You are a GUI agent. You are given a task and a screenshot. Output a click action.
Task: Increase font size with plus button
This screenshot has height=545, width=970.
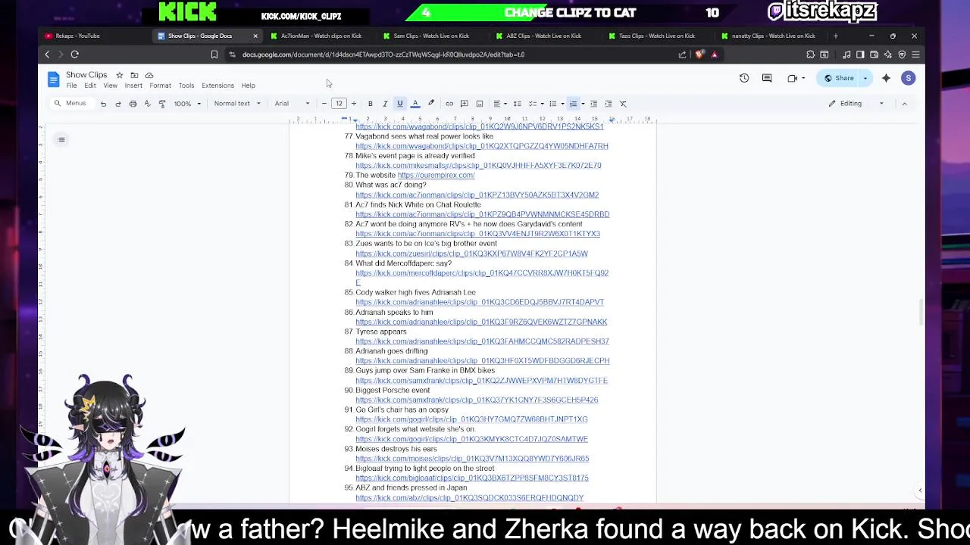pyautogui.click(x=353, y=104)
